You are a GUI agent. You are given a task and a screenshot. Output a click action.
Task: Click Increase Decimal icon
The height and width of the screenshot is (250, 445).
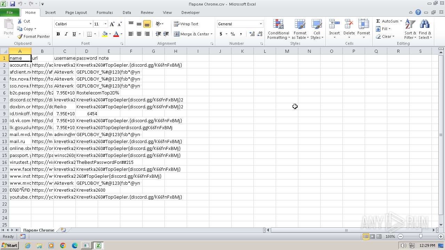coord(252,34)
